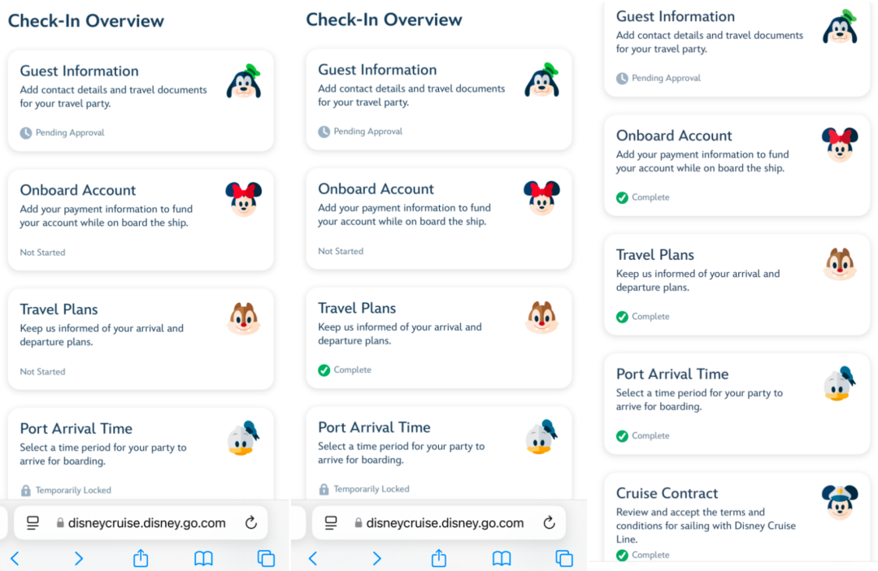Open Travel Plans title in right screenshot
Image resolution: width=878 pixels, height=571 pixels.
coord(655,255)
